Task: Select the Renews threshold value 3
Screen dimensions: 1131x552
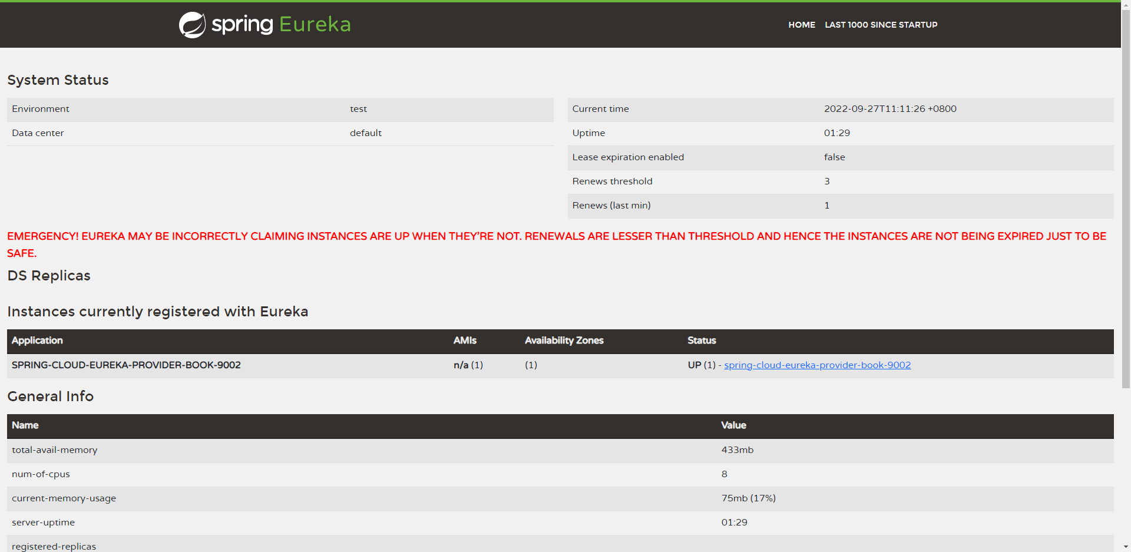Action: [826, 181]
